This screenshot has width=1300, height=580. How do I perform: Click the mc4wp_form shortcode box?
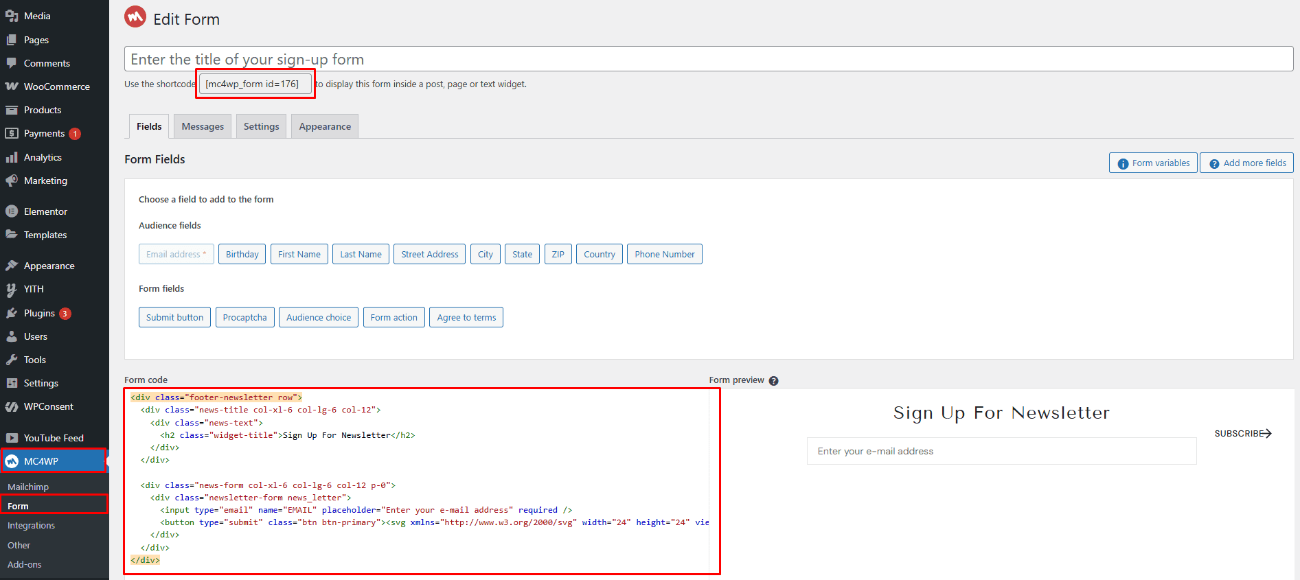[255, 84]
